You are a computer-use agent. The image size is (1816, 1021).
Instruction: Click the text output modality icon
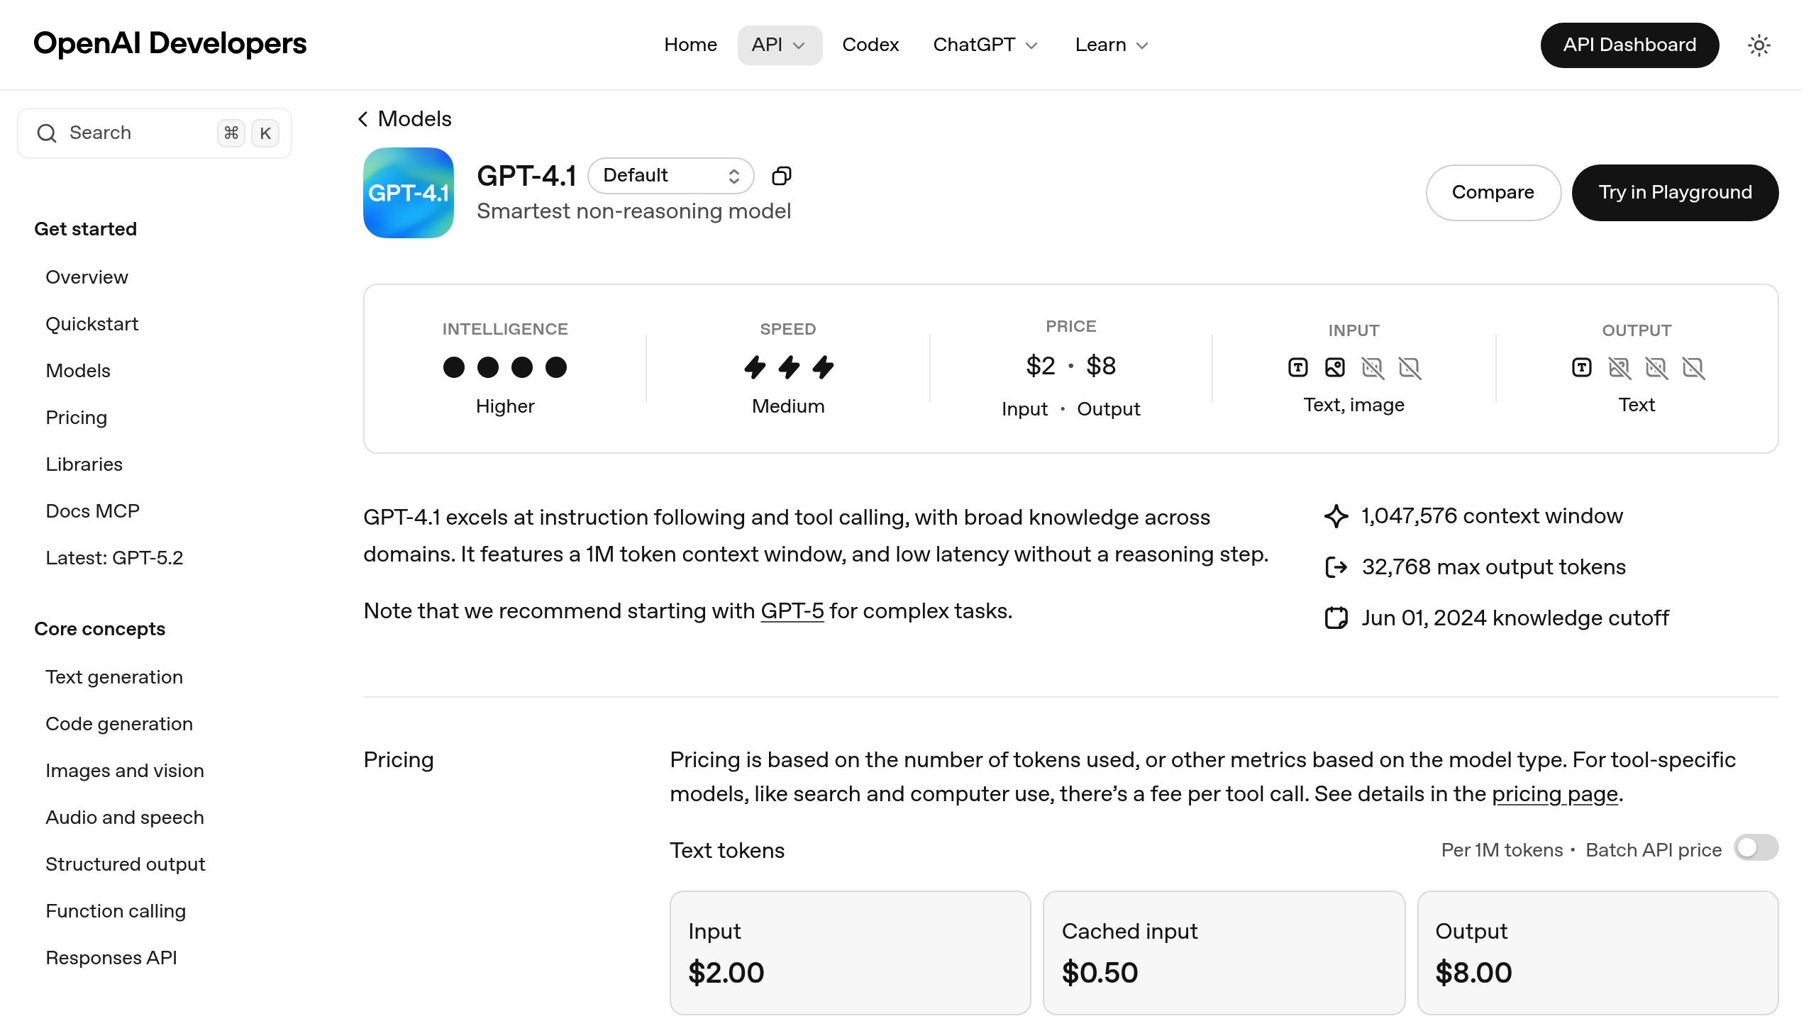[1581, 367]
